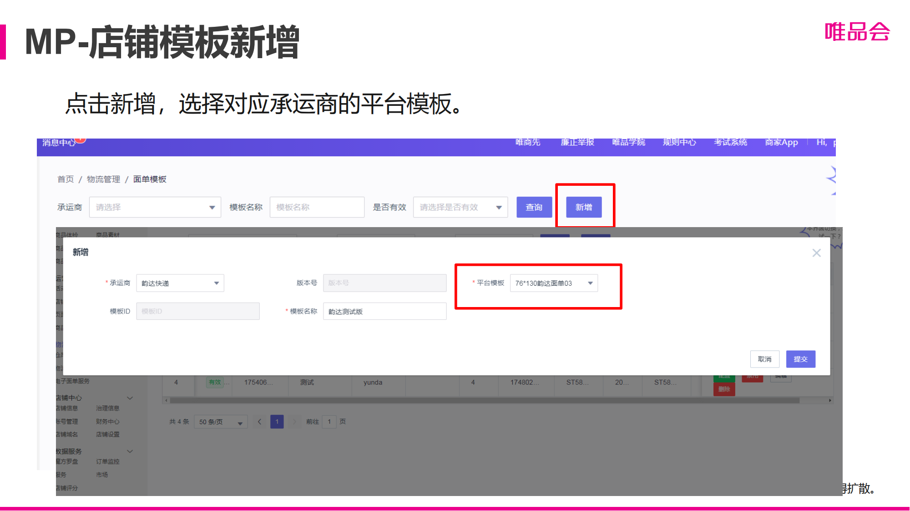910x511 pixels.
Task: Click the horizontal scrollbar right arrow
Action: (830, 400)
